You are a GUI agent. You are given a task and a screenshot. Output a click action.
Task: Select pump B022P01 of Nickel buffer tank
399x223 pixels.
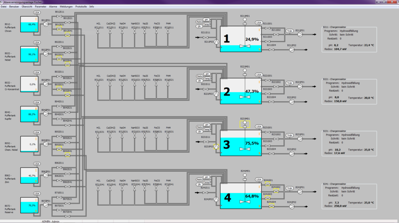(46, 54)
